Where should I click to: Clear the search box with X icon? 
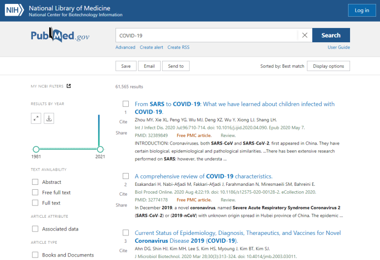pos(305,35)
